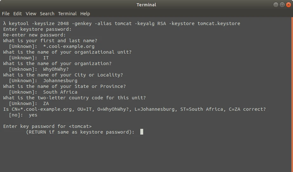Open the View menu
This screenshot has height=172, width=293.
[x=31, y=14]
